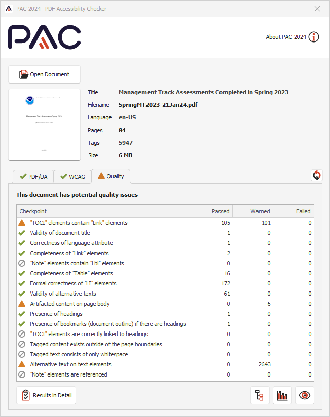The image size is (330, 417).
Task: Click the checkmark beside Validity of document title
Action: pos(22,233)
